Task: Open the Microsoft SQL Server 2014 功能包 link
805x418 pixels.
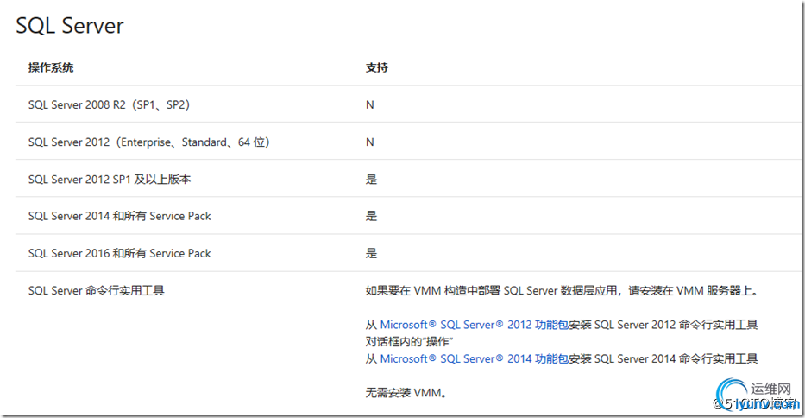Action: coord(475,359)
